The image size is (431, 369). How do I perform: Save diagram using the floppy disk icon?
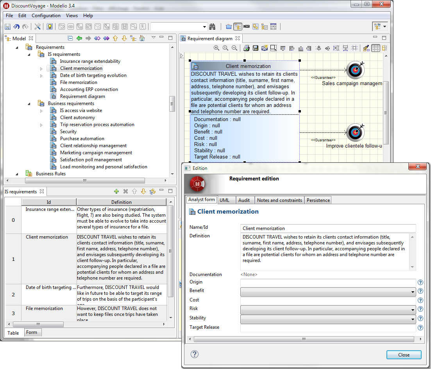256,48
